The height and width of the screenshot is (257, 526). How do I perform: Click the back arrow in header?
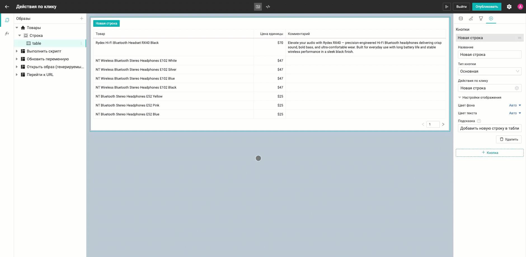pos(7,7)
